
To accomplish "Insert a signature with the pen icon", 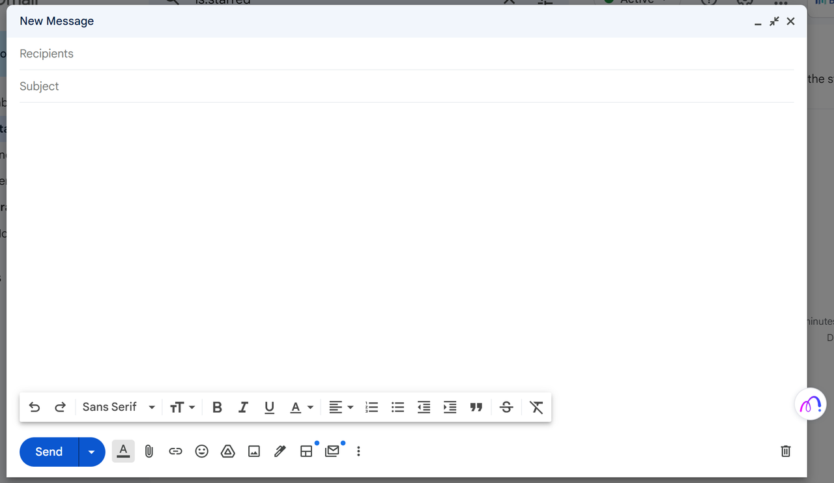I will point(280,451).
